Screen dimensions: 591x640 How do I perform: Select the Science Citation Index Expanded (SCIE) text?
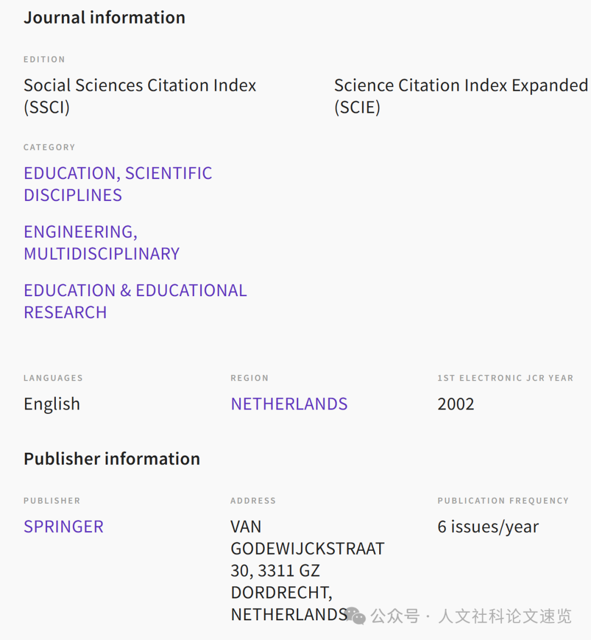[x=461, y=96]
